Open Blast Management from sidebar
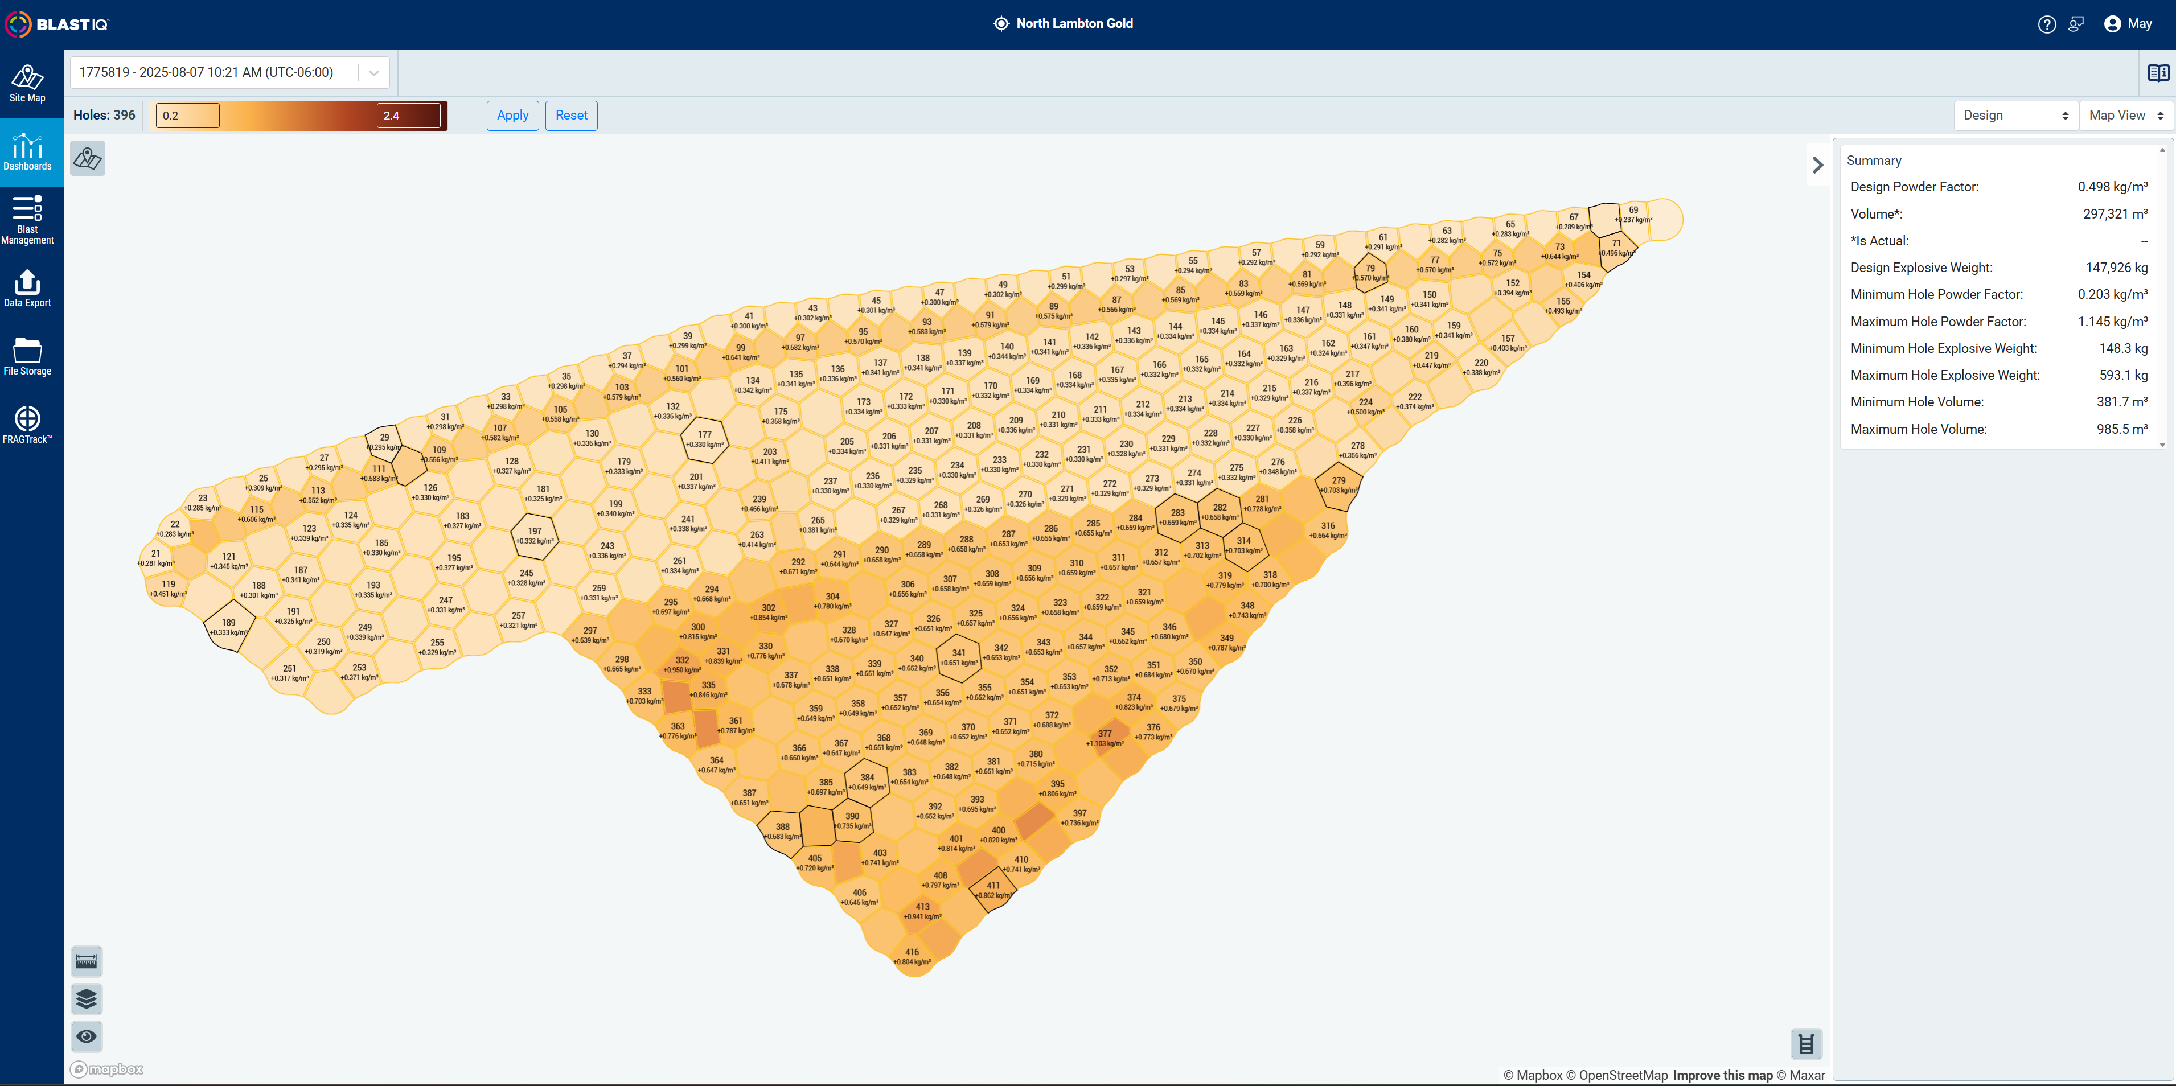This screenshot has width=2176, height=1086. tap(27, 220)
